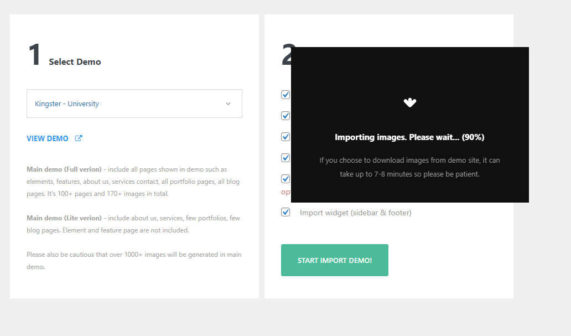Toggle the topmost checkbox in the step 2 list
Screen dimensions: 571x336
coord(285,95)
